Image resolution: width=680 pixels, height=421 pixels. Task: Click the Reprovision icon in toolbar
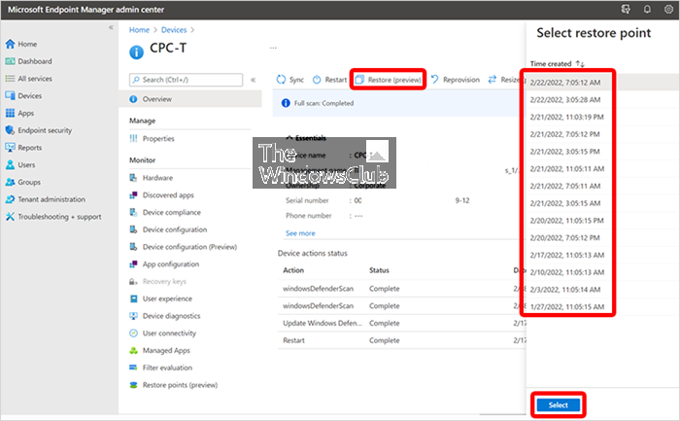[434, 80]
